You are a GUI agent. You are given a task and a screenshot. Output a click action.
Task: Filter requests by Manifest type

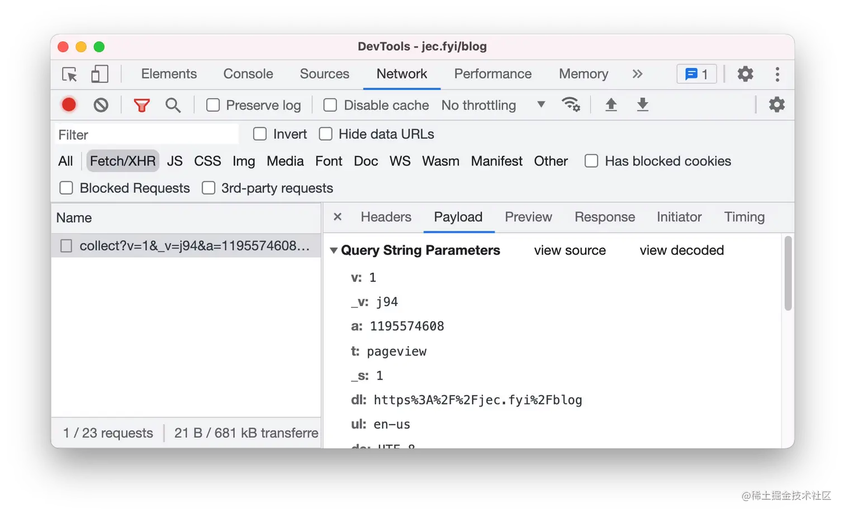pyautogui.click(x=497, y=161)
